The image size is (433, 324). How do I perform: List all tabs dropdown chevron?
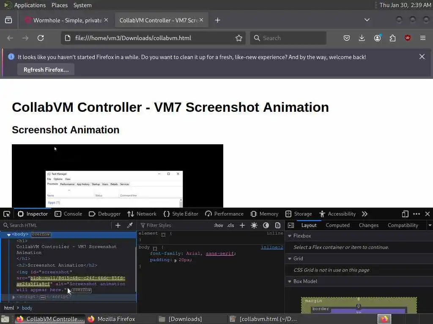(x=367, y=20)
